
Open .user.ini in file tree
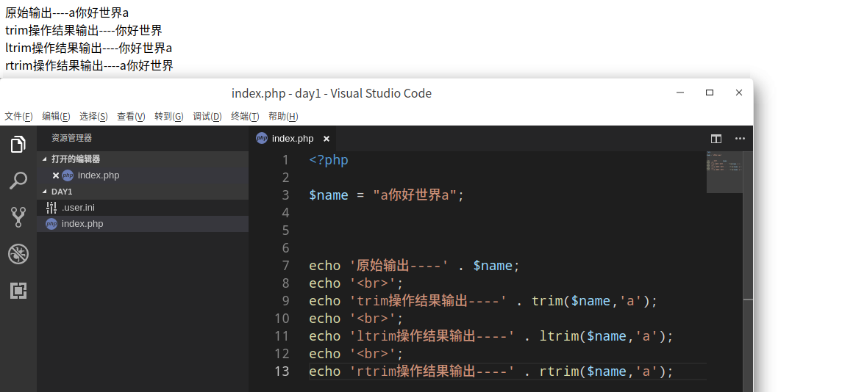pos(78,208)
